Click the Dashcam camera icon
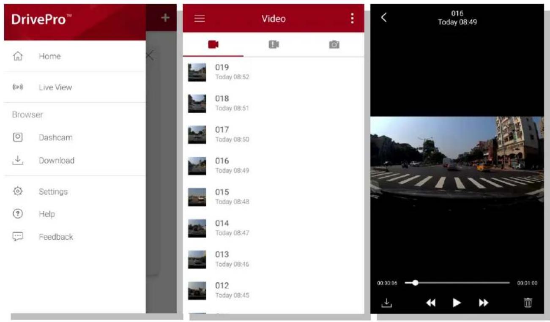The width and height of the screenshot is (550, 322). pos(18,137)
